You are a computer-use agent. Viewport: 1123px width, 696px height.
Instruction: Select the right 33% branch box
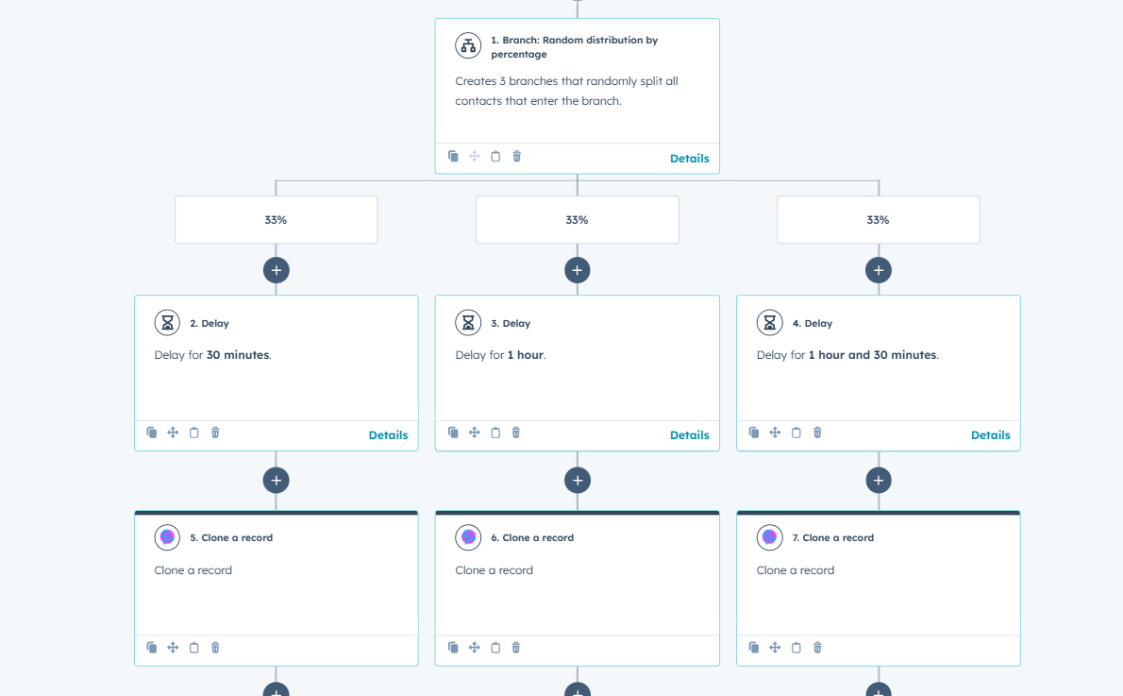click(x=878, y=220)
